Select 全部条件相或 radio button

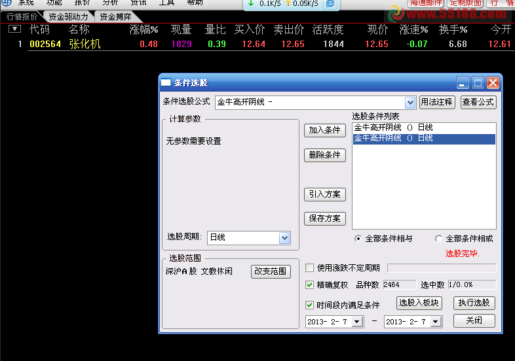[438, 239]
